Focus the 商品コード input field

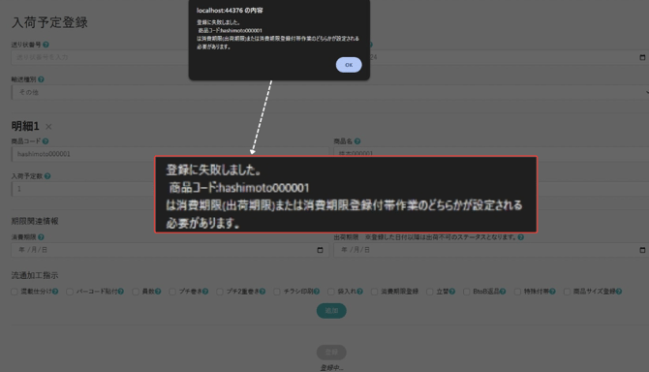pyautogui.click(x=170, y=154)
